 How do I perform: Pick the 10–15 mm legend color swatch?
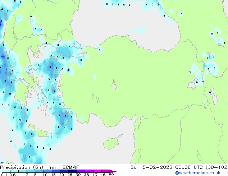pyautogui.click(x=47, y=171)
